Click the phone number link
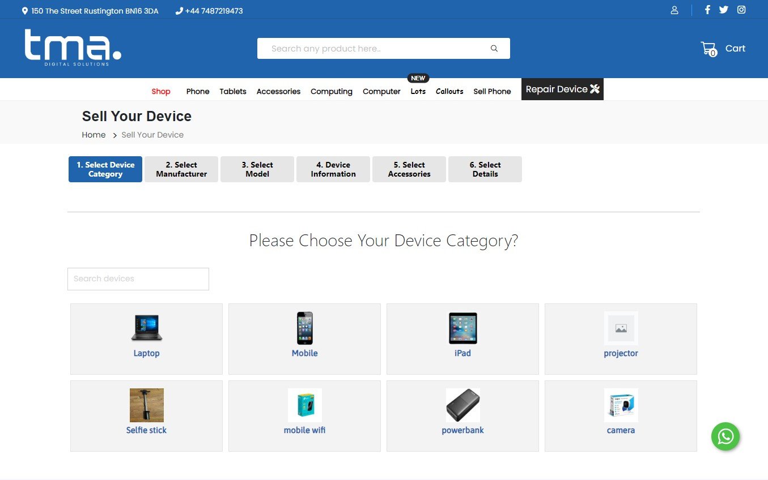The image size is (768, 480). tap(213, 11)
